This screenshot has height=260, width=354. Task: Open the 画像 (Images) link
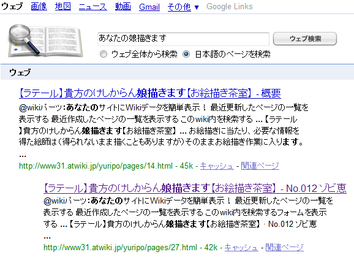click(x=39, y=7)
